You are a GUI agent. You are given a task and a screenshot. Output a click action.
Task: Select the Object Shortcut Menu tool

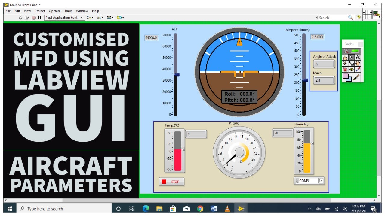[x=351, y=63]
